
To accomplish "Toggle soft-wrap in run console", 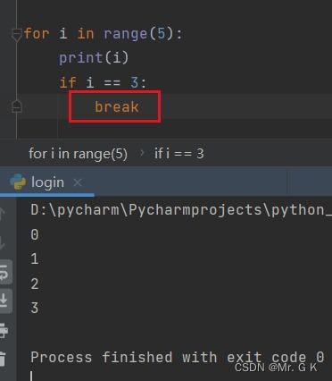I will coord(4,272).
